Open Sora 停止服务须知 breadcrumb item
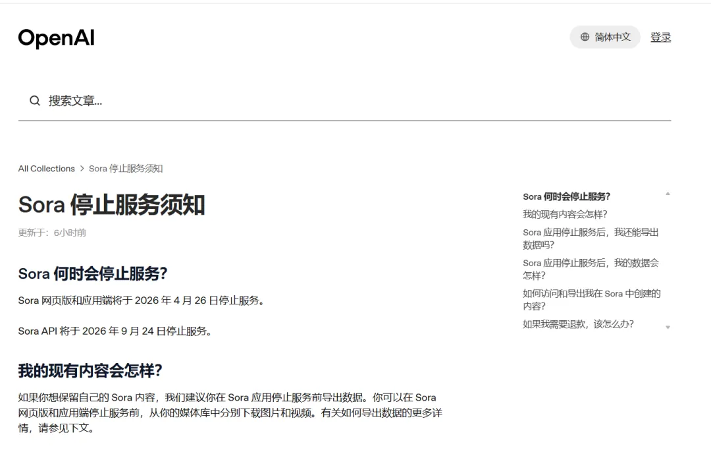The image size is (711, 454). [126, 169]
